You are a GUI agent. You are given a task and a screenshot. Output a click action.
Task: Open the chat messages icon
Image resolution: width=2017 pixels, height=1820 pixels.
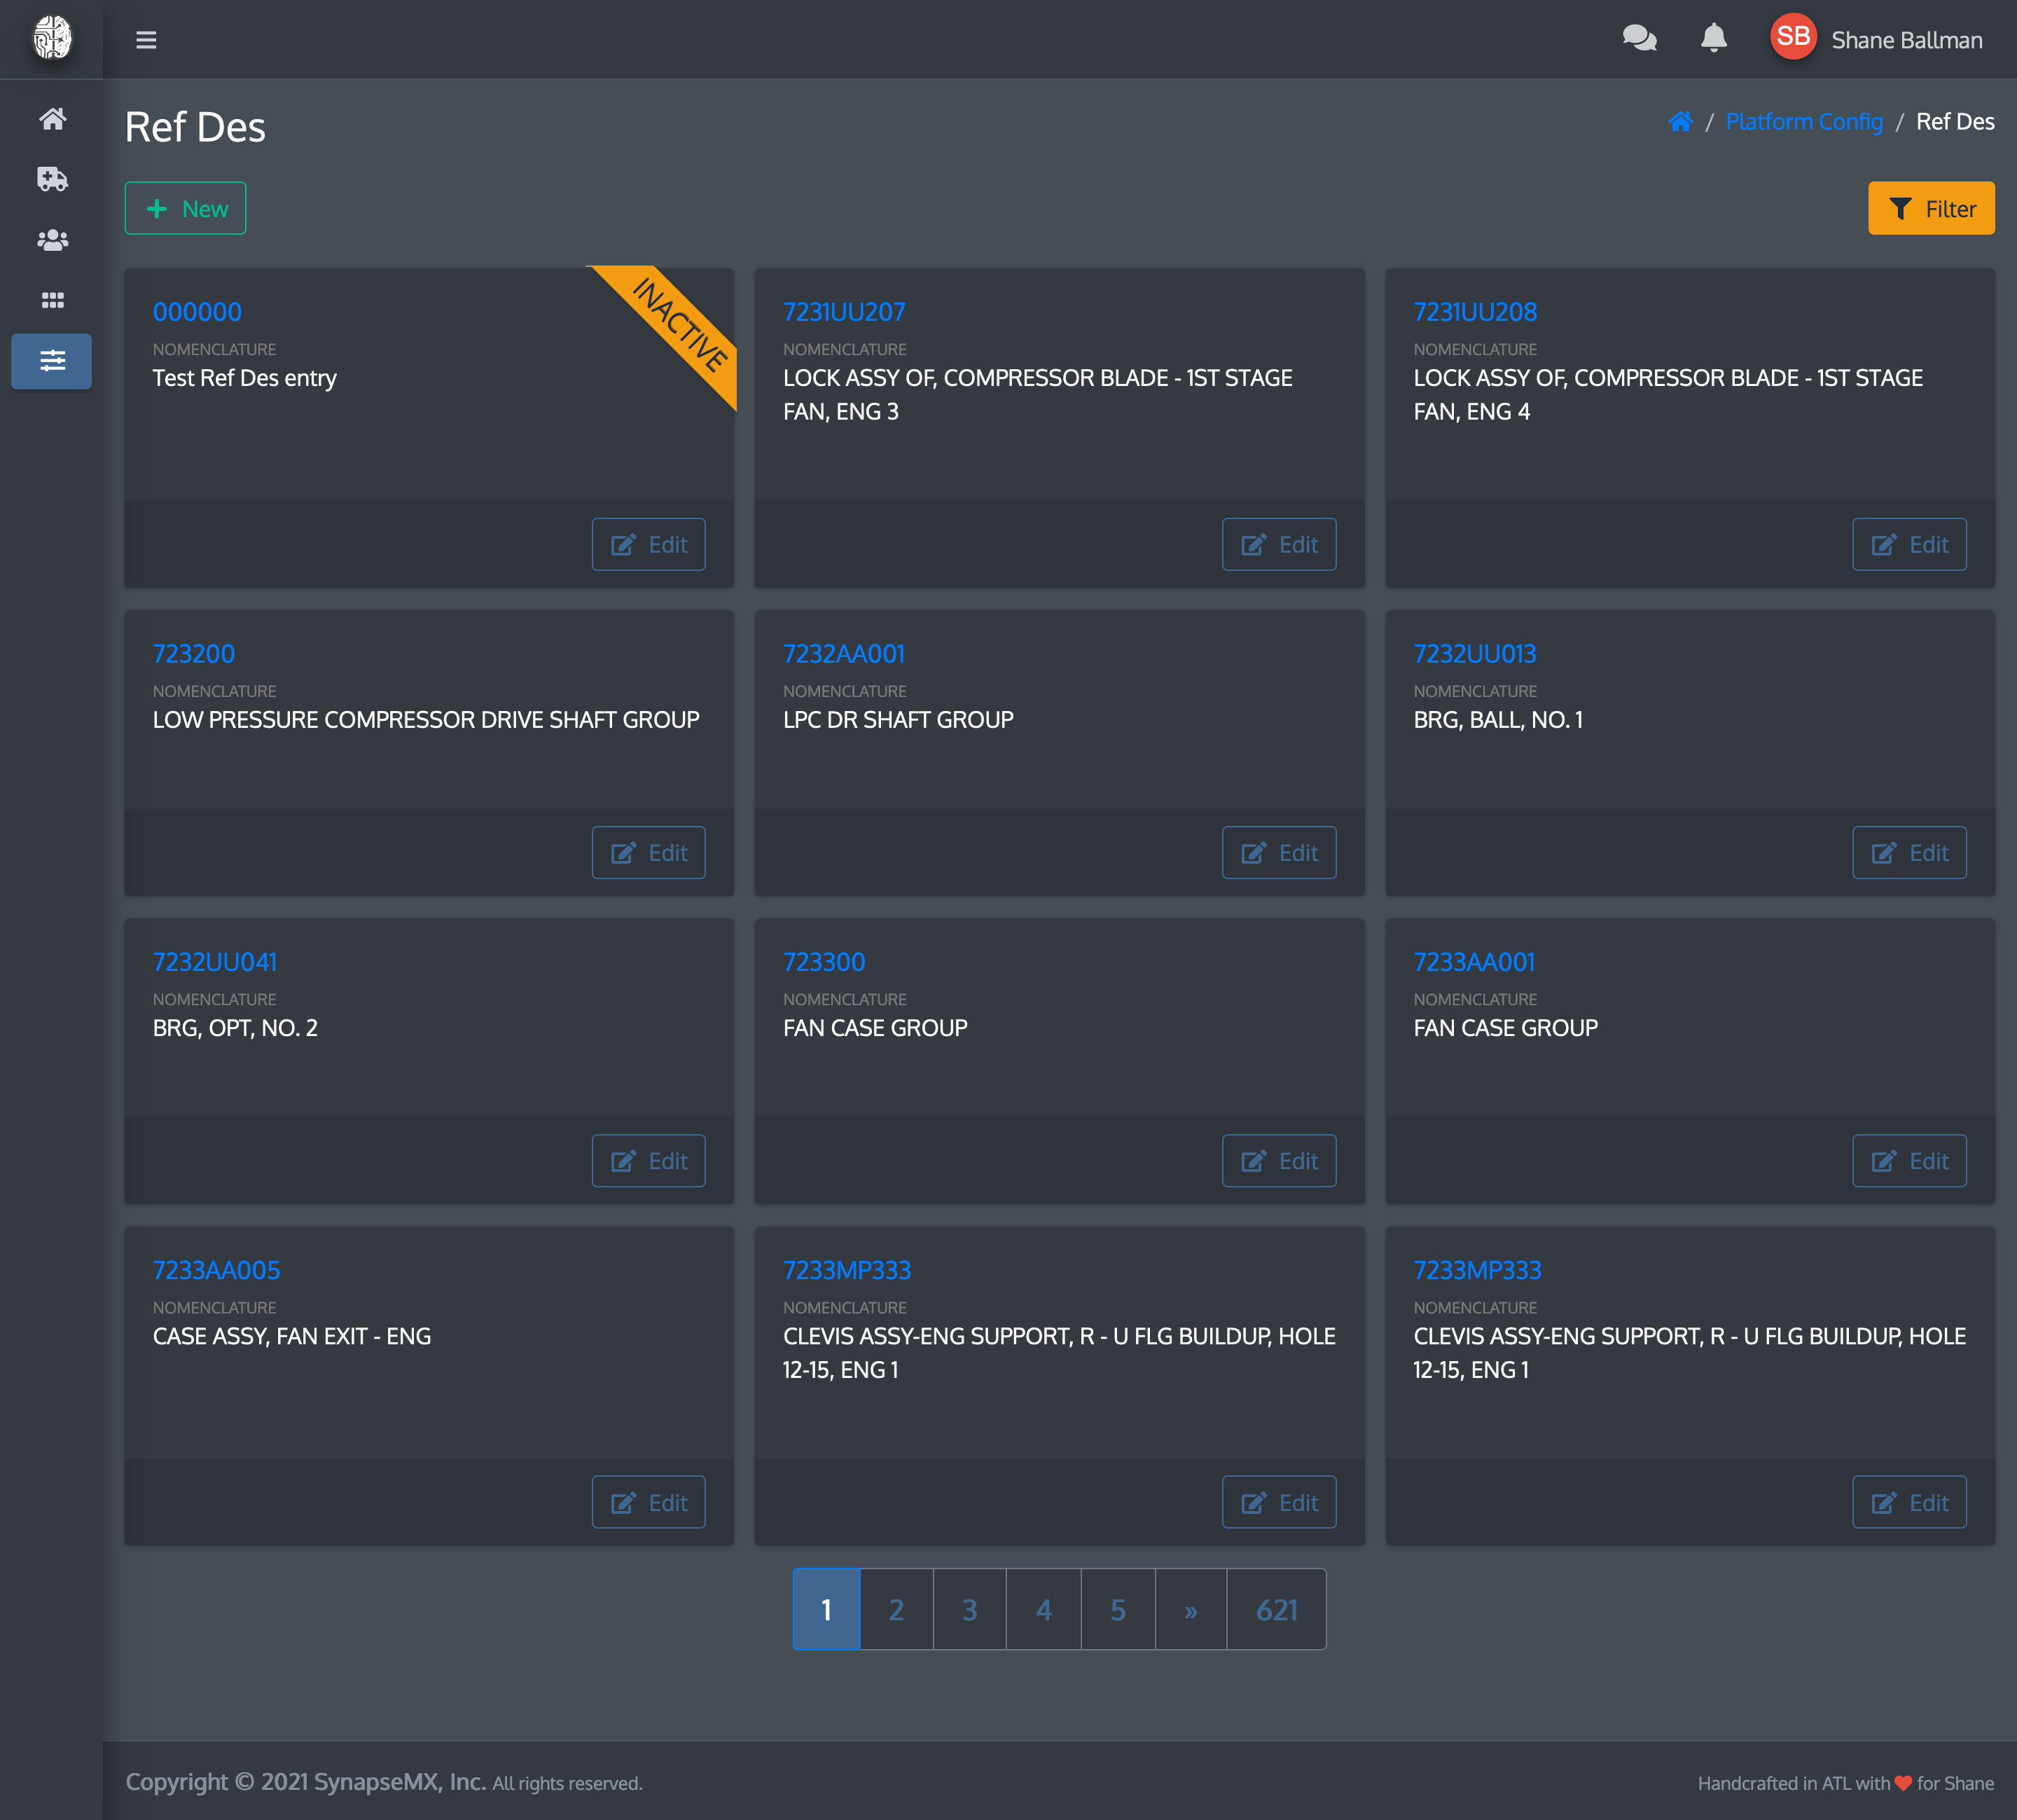[1640, 39]
